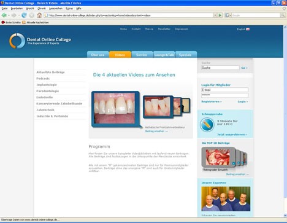Screen dimensions: 287x223
Task: Click the large teeth video thumbnail
Action: tap(115, 109)
